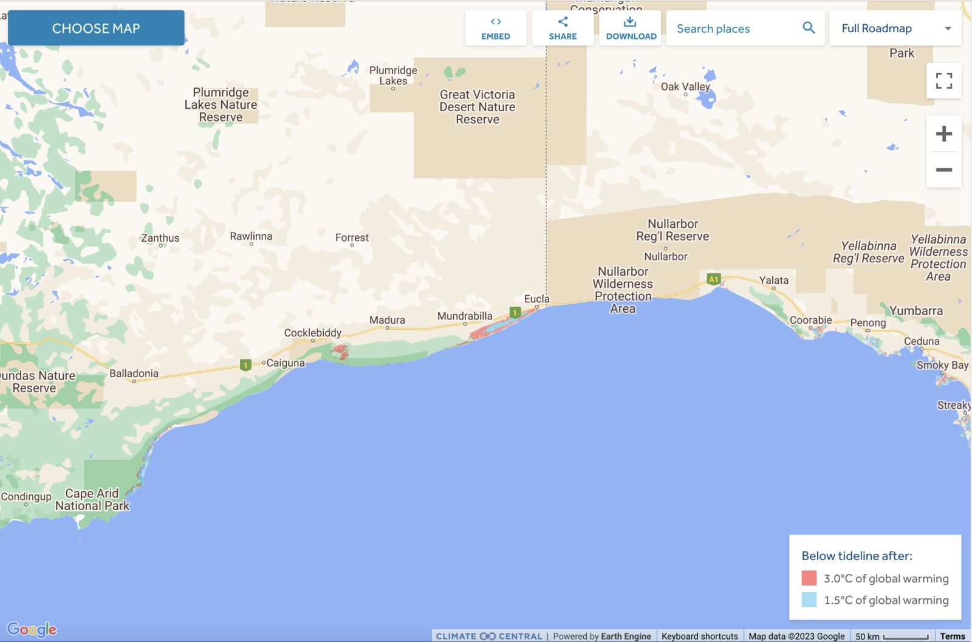Image resolution: width=972 pixels, height=642 pixels.
Task: Open Google logo link
Action: (32, 629)
